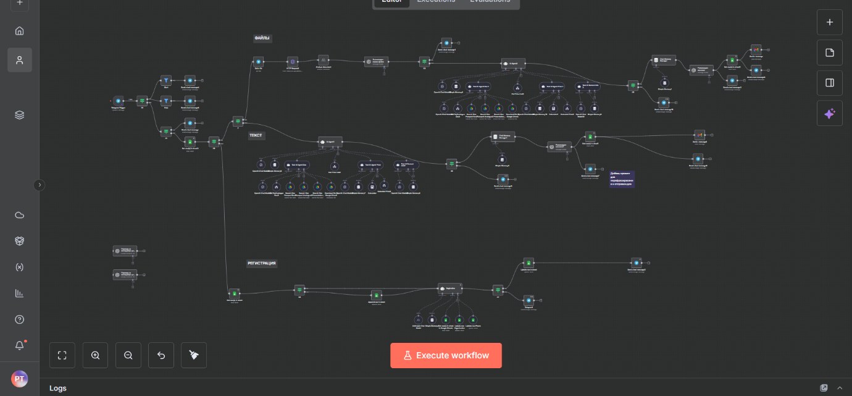Add a node with the canvas plus button
The width and height of the screenshot is (852, 396).
point(830,22)
